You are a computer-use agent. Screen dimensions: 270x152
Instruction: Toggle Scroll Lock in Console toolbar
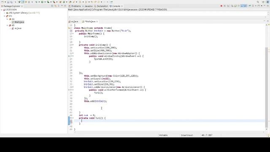point(235,6)
